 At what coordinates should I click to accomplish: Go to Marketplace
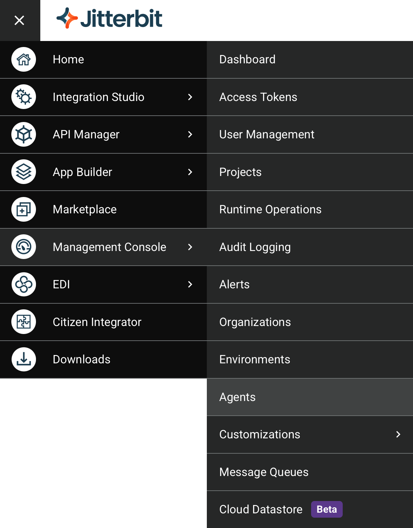[x=103, y=210]
